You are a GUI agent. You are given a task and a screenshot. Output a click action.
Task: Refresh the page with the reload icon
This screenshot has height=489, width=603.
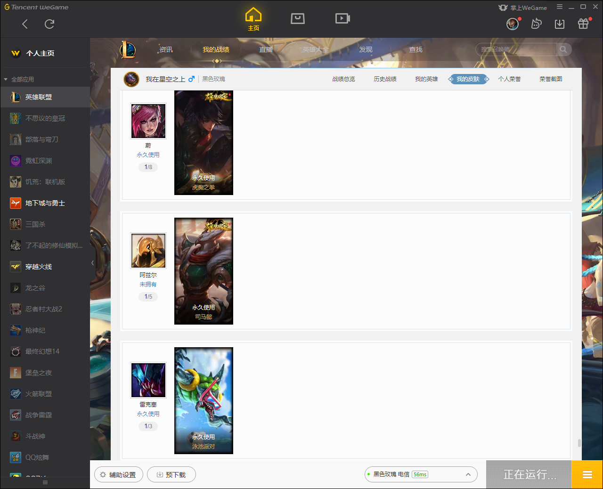tap(49, 24)
